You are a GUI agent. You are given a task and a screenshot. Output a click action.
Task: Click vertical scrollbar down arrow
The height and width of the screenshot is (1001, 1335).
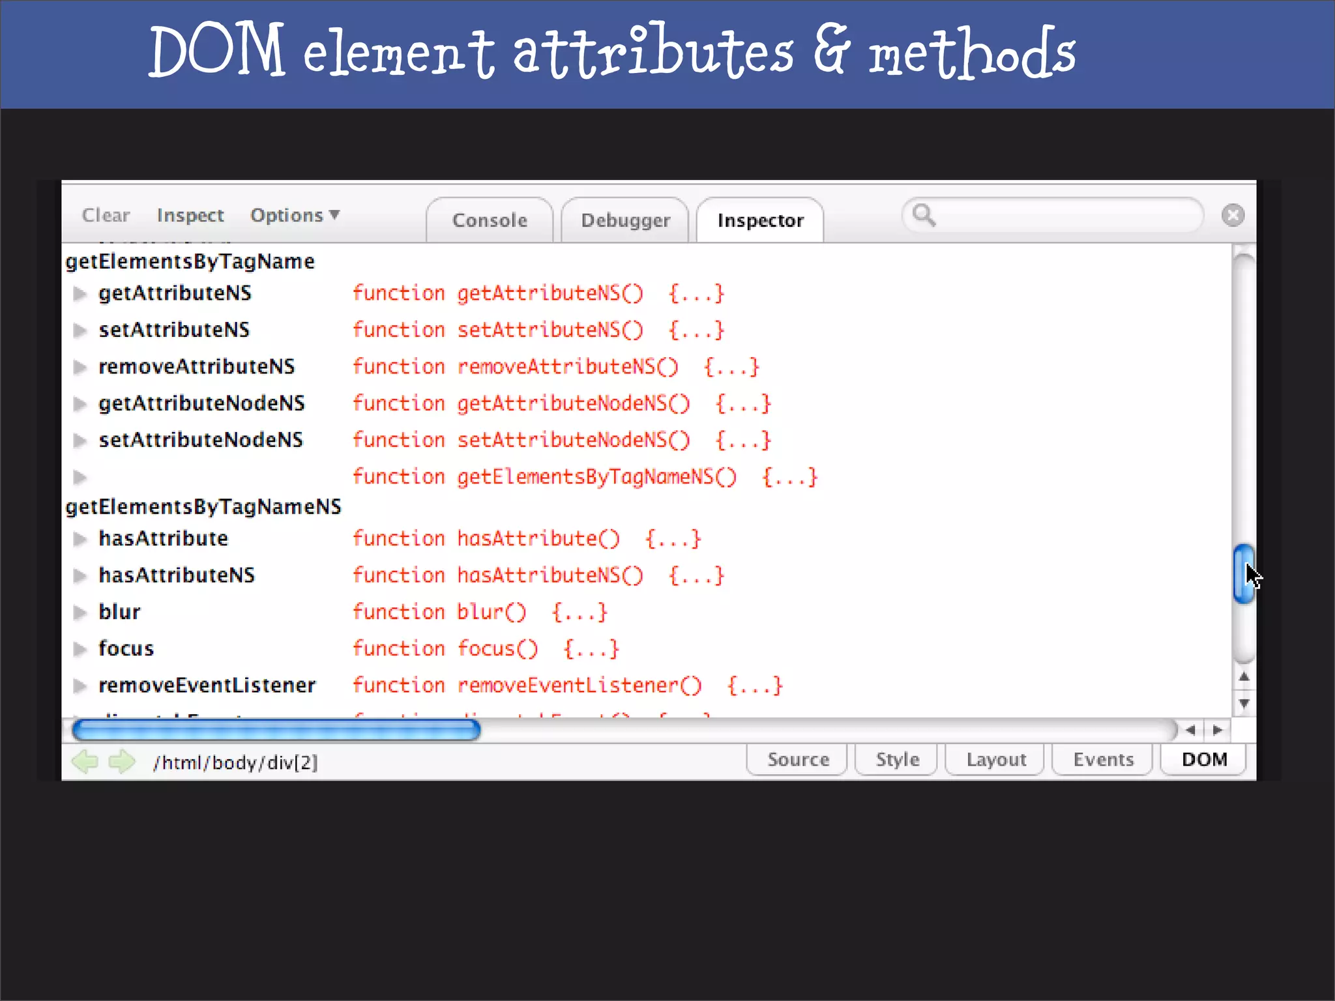(x=1244, y=704)
